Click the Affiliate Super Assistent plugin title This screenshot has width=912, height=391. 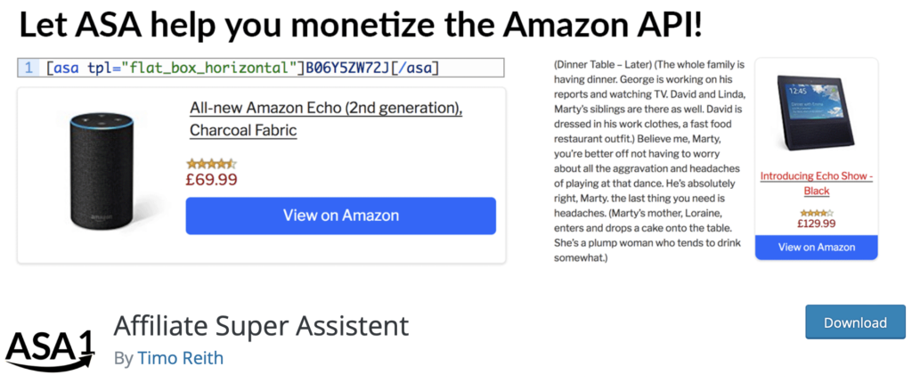point(261,325)
